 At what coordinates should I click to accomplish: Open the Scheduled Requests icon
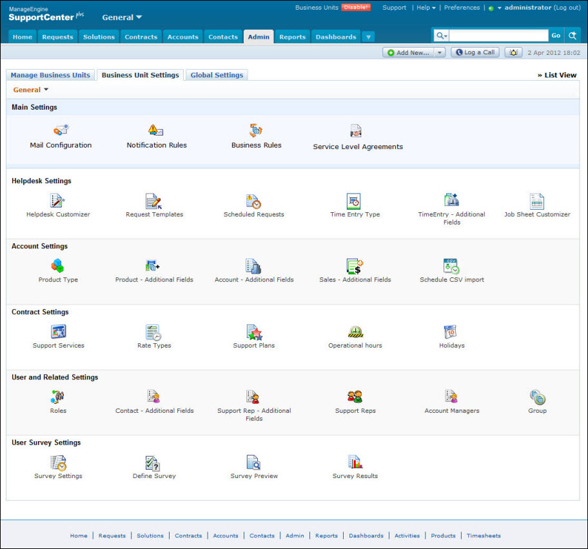coord(253,201)
